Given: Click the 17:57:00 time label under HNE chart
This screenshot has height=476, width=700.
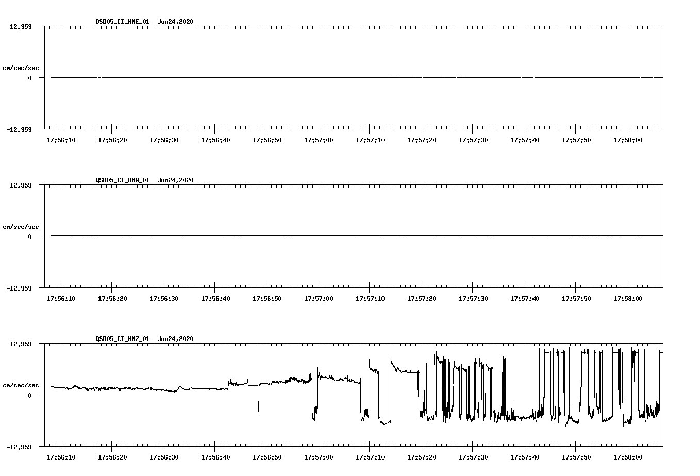Looking at the screenshot, I should click(x=319, y=140).
